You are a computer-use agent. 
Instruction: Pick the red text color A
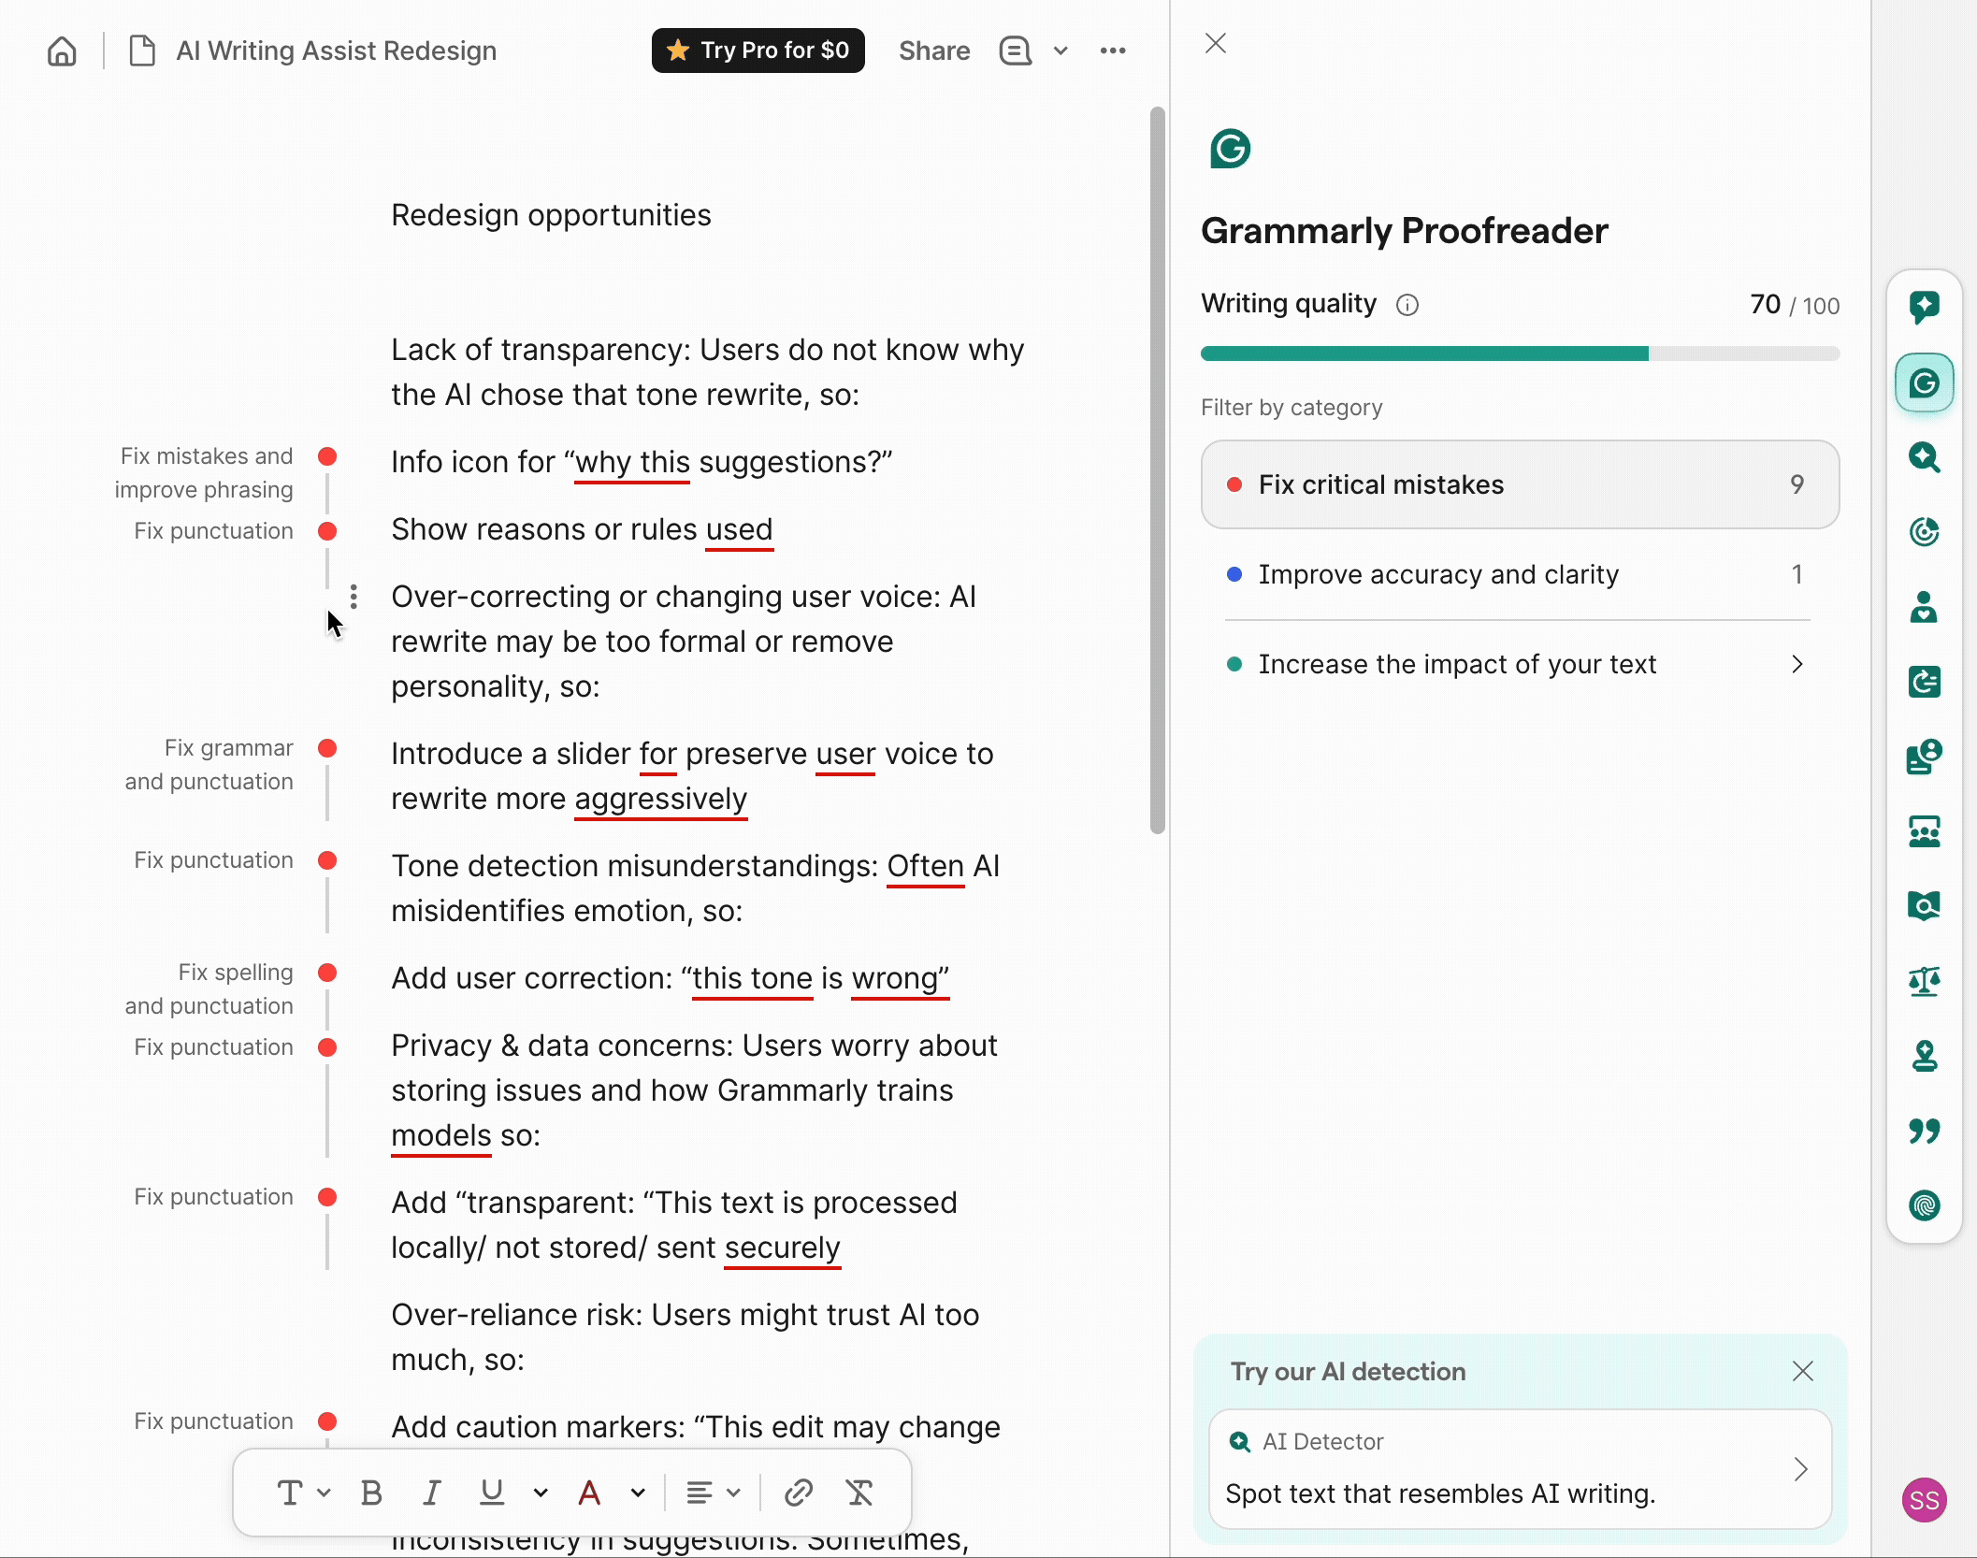point(589,1493)
